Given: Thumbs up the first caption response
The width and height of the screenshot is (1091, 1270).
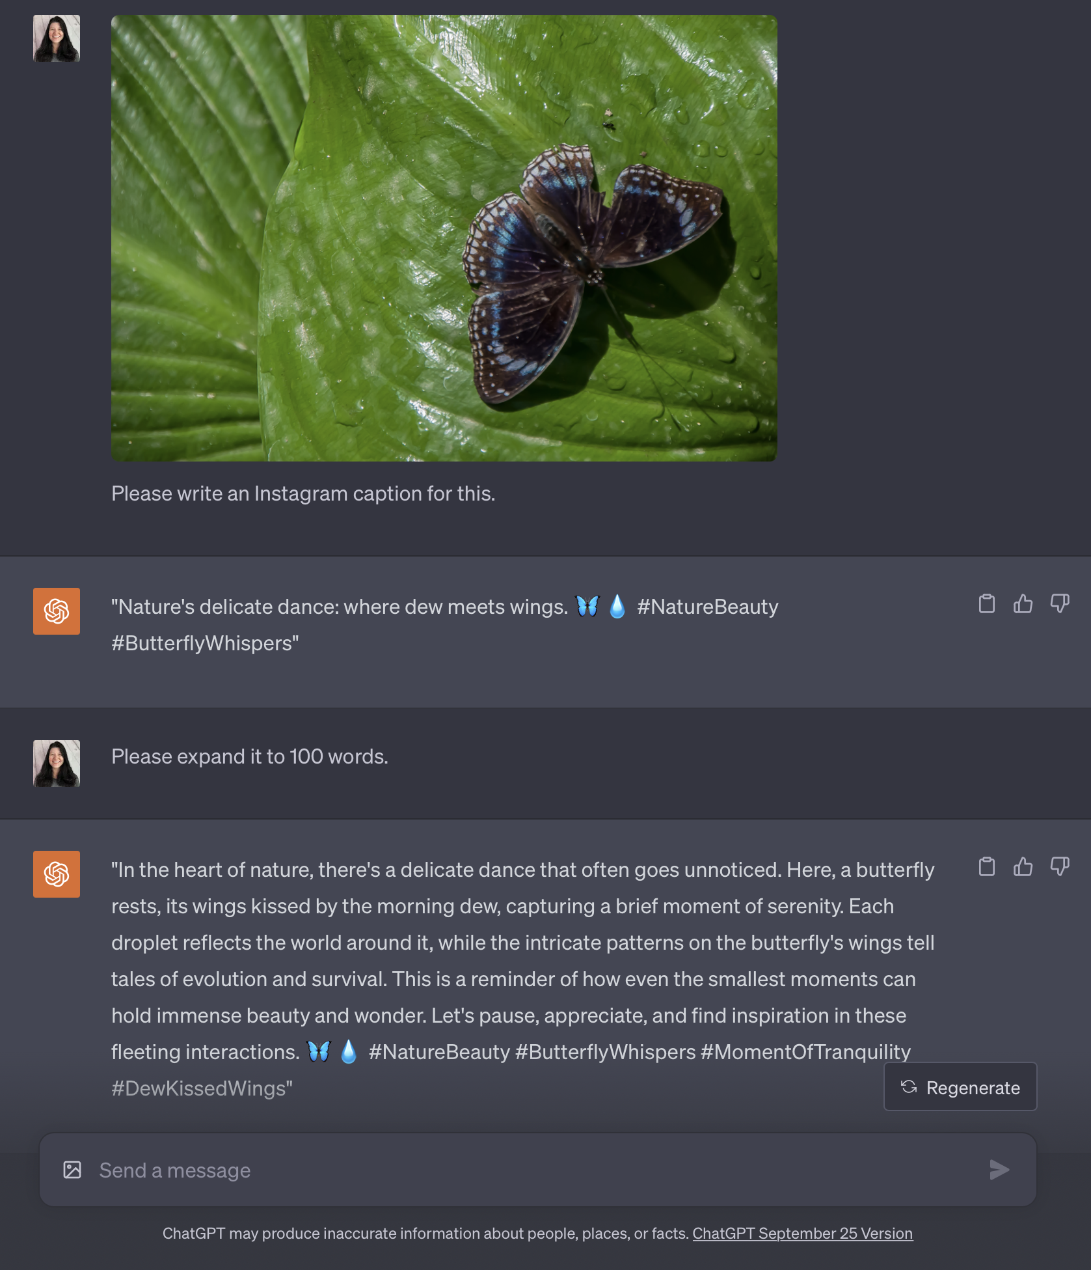Looking at the screenshot, I should pos(1023,604).
